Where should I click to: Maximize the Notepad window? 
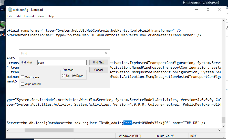[208, 10]
